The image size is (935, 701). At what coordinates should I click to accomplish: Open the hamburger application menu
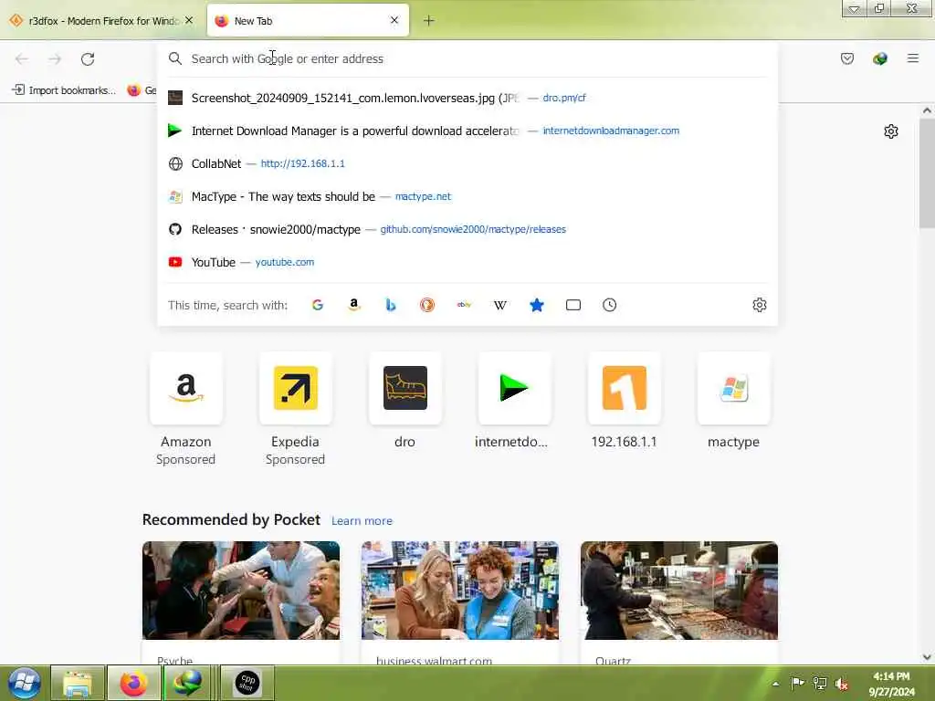coord(912,58)
